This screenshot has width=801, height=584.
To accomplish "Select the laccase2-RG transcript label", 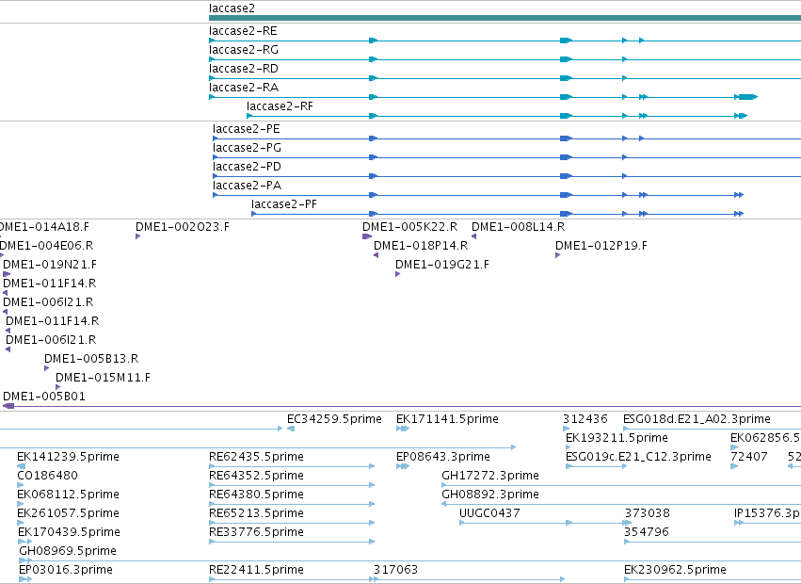I will tap(244, 50).
